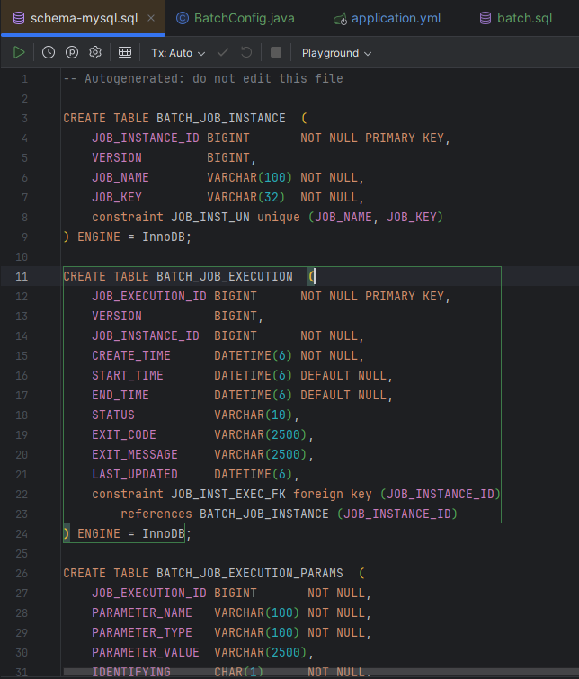Click the class icon on BatchConfig.java tab
Image resolution: width=579 pixels, height=679 pixels.
point(183,18)
